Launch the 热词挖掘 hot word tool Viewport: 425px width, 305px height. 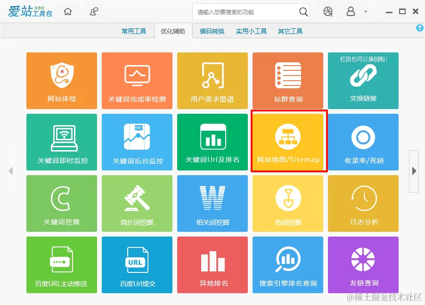(x=288, y=203)
